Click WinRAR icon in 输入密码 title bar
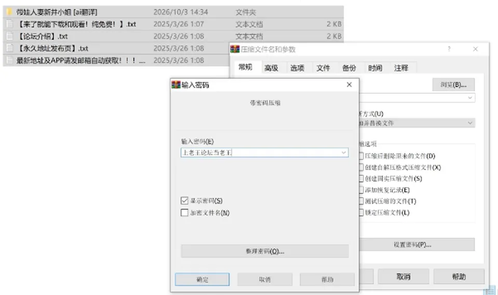The width and height of the screenshot is (498, 295). click(x=176, y=85)
